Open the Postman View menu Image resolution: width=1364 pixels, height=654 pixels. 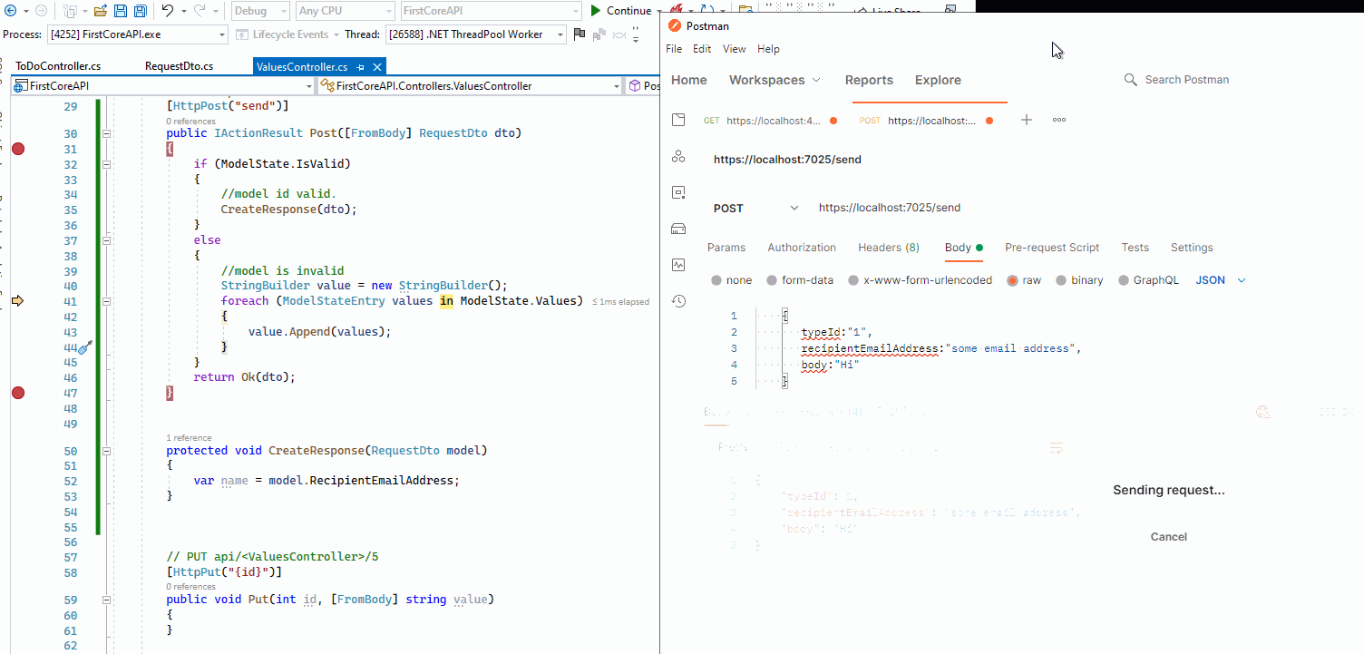[x=735, y=49]
